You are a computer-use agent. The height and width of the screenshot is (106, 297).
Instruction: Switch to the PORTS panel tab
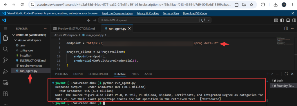click(135, 74)
